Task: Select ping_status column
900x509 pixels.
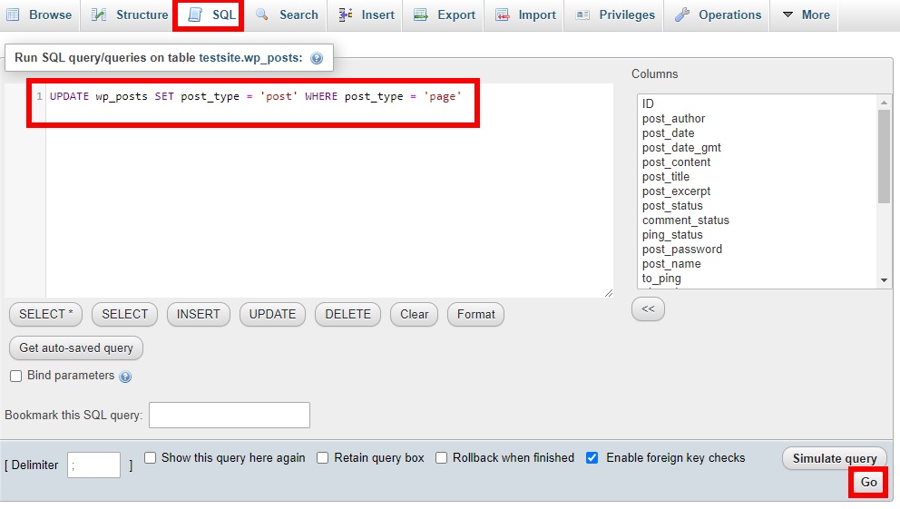Action: (x=757, y=235)
